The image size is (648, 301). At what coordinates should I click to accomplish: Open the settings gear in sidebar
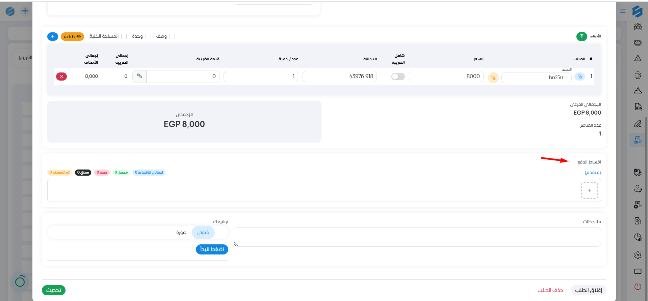click(638, 255)
